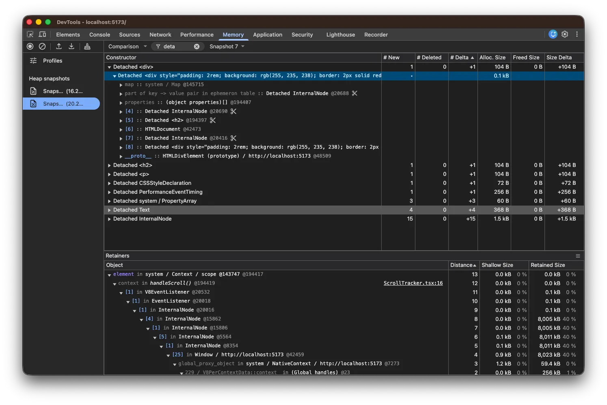Sort by Freed Size column
This screenshot has width=607, height=405.
[527, 58]
